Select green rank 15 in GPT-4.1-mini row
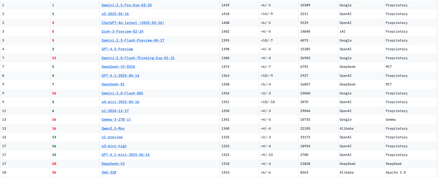The width and height of the screenshot is (438, 178). 54,155
